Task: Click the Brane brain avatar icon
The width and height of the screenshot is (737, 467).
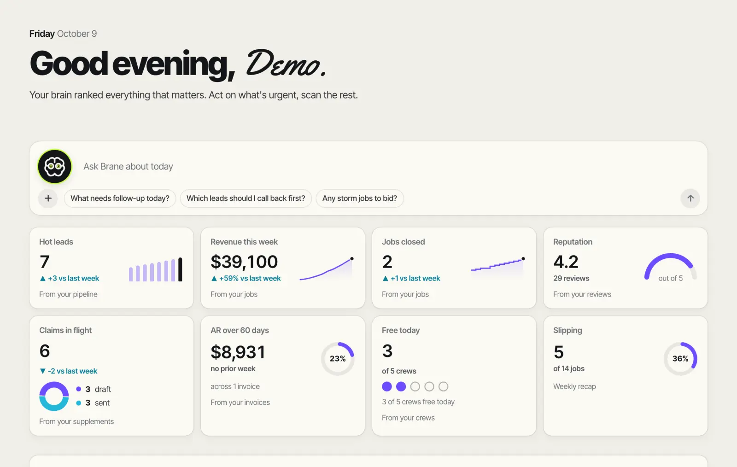Action: point(54,166)
